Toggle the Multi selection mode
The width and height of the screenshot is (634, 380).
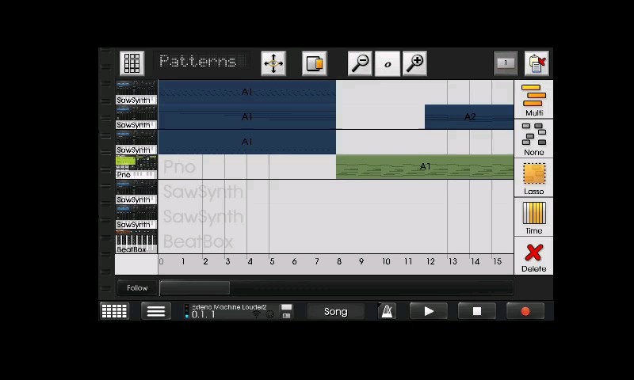(533, 100)
